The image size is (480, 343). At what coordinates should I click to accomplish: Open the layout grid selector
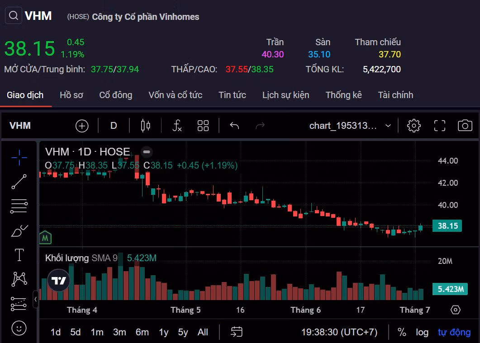[x=203, y=126]
